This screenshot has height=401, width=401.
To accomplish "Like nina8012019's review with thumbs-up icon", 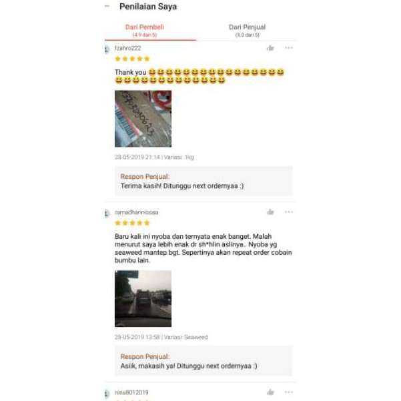I will click(270, 392).
